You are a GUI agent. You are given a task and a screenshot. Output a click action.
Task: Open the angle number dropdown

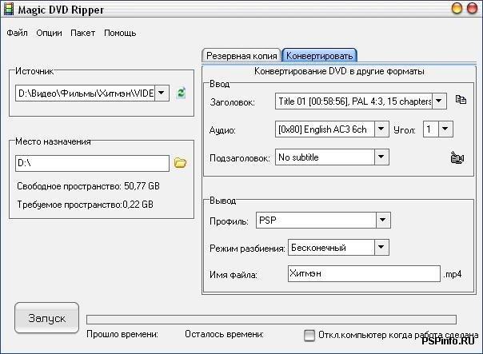[x=445, y=129]
